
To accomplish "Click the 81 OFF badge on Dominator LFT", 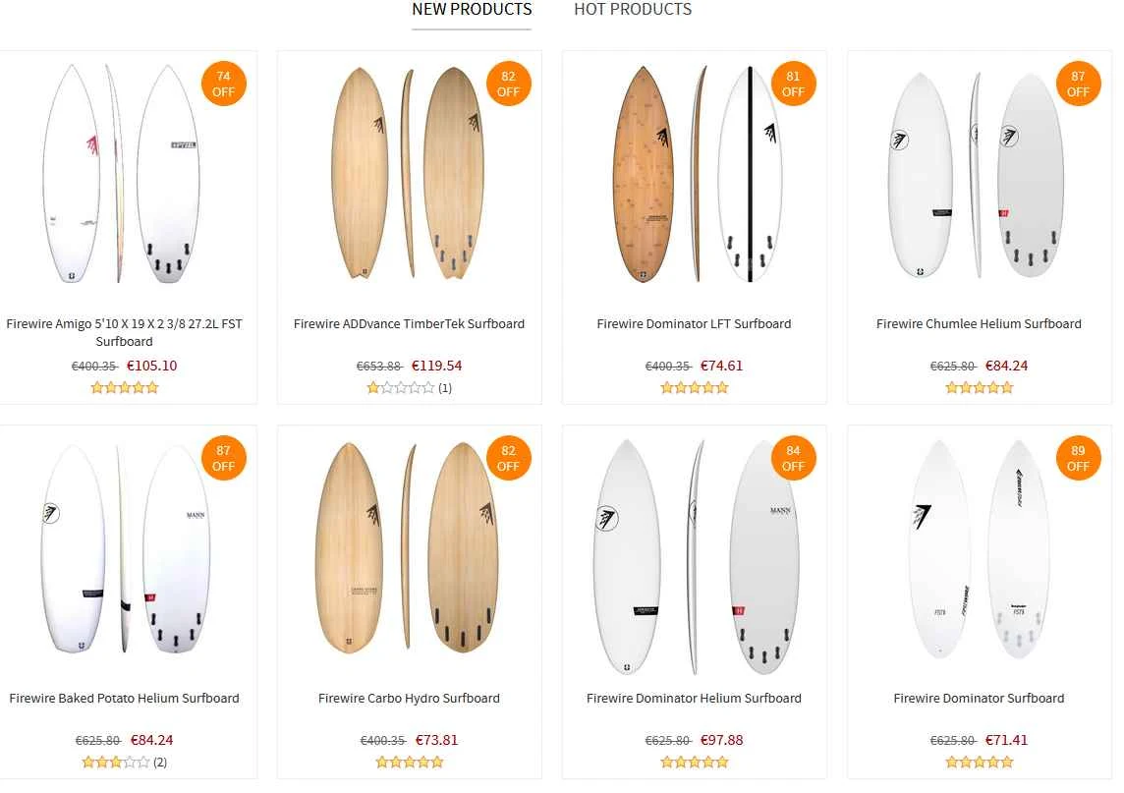I will (793, 84).
